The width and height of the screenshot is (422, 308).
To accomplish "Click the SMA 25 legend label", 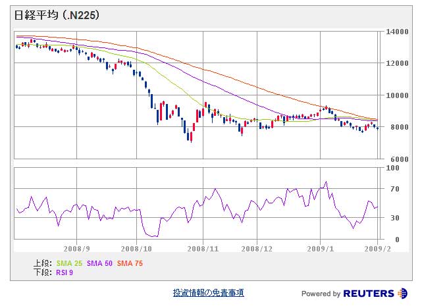I will pyautogui.click(x=69, y=263).
